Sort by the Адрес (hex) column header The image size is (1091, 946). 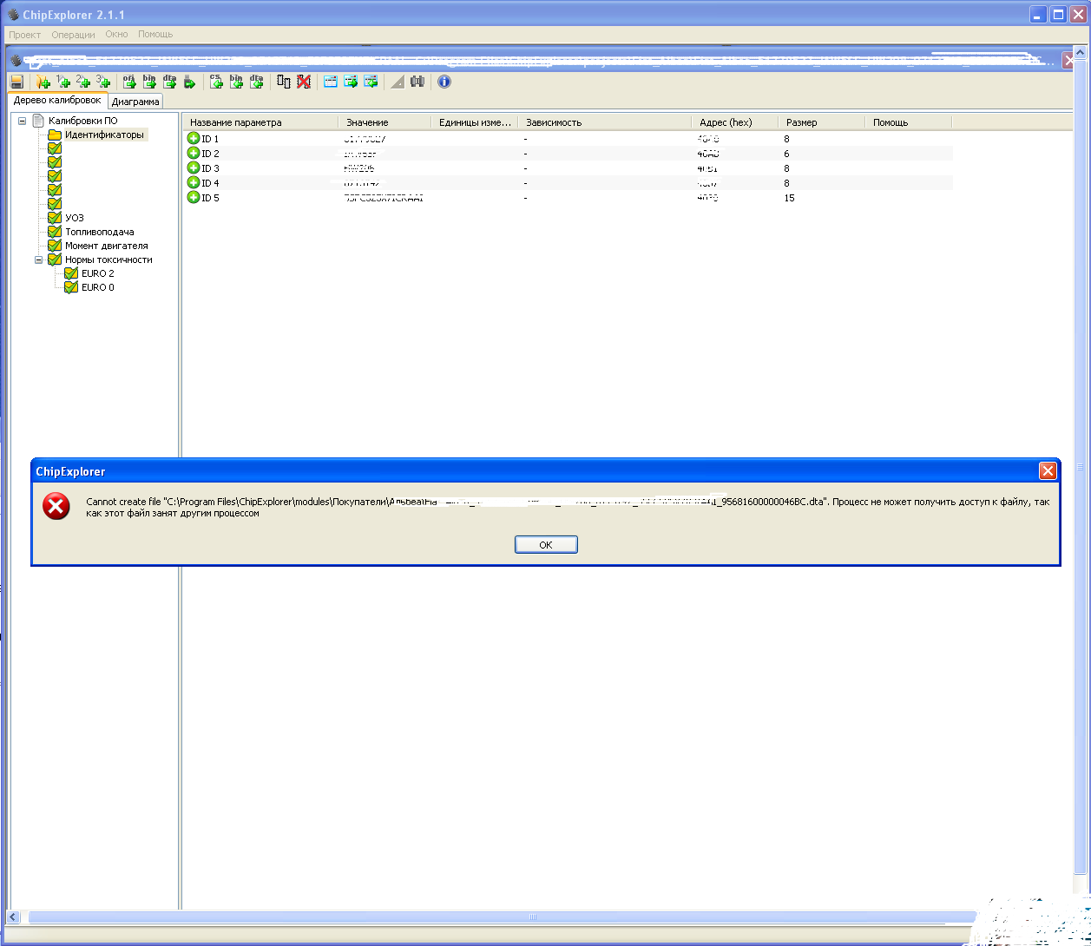pos(725,122)
